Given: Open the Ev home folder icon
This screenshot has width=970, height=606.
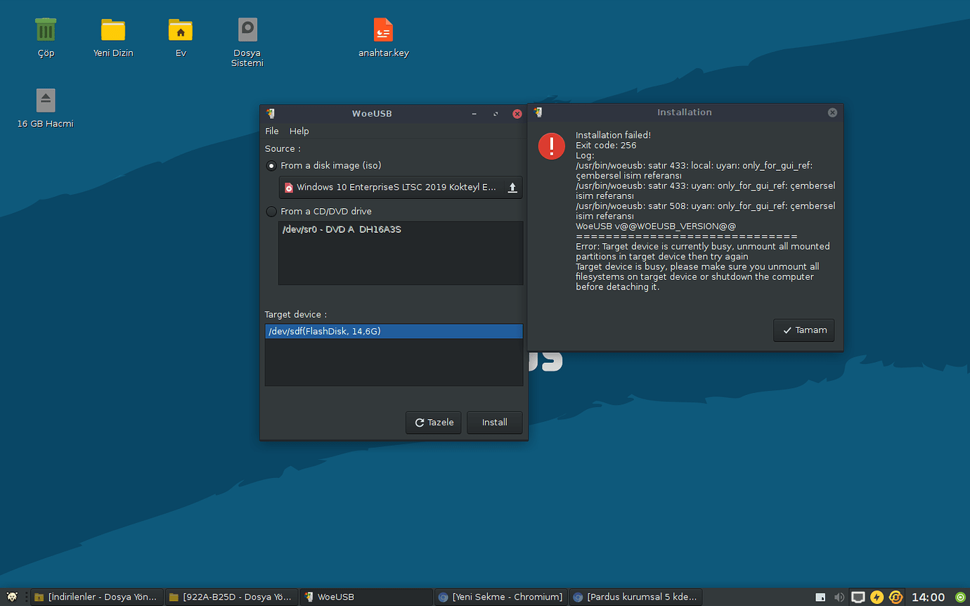Looking at the screenshot, I should pyautogui.click(x=181, y=30).
